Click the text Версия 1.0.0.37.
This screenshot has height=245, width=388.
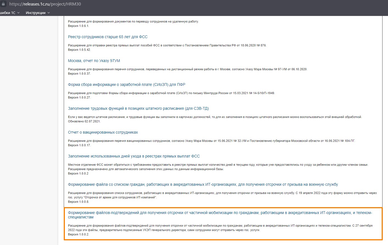click(79, 74)
